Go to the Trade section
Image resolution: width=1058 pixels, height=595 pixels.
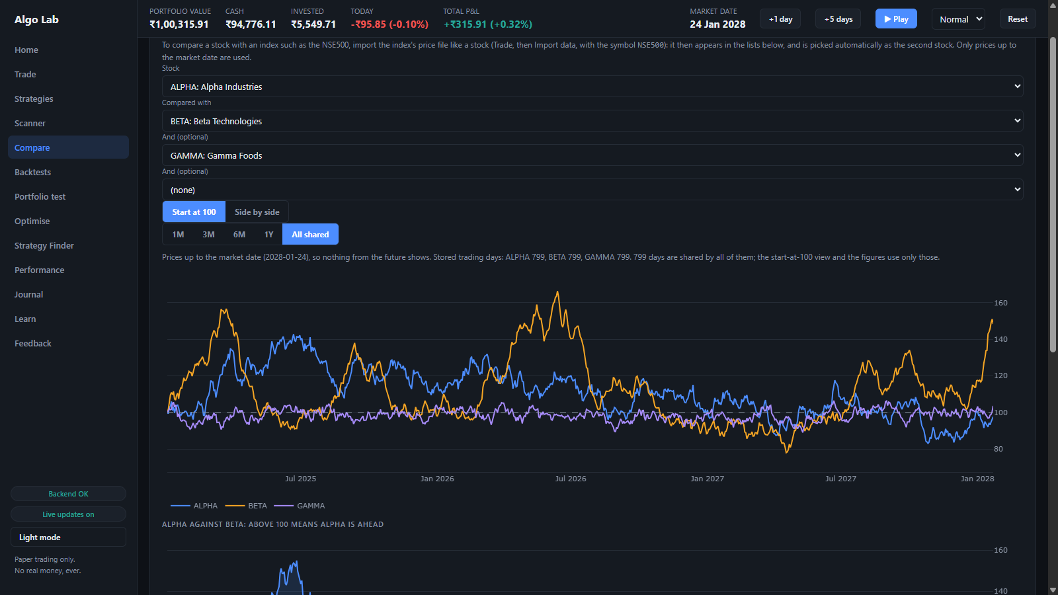[68, 74]
